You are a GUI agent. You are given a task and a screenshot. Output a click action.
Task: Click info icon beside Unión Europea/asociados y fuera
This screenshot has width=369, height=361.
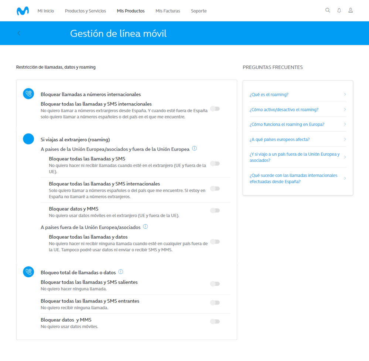195,149
